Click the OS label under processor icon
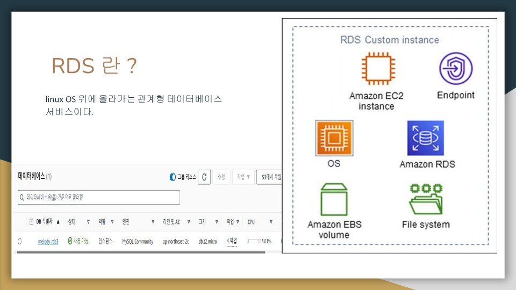The height and width of the screenshot is (290, 516). click(334, 163)
